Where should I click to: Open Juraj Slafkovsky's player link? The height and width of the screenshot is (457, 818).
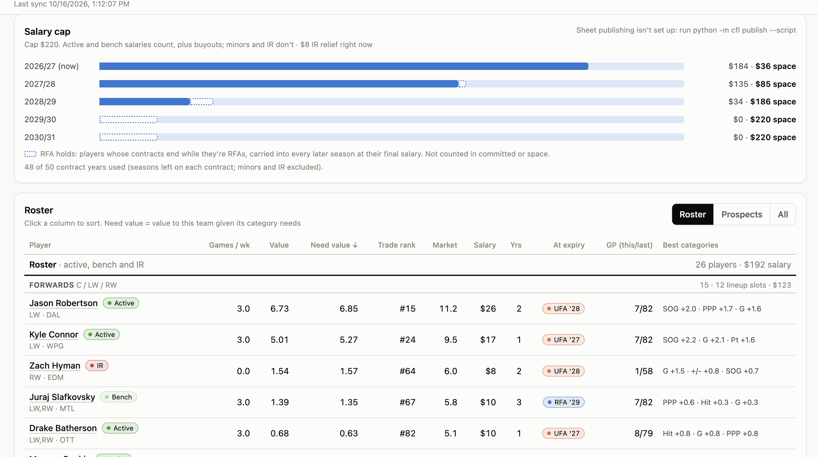[x=62, y=397]
